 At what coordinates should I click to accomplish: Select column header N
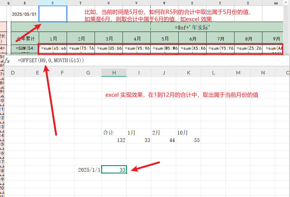click(x=263, y=73)
